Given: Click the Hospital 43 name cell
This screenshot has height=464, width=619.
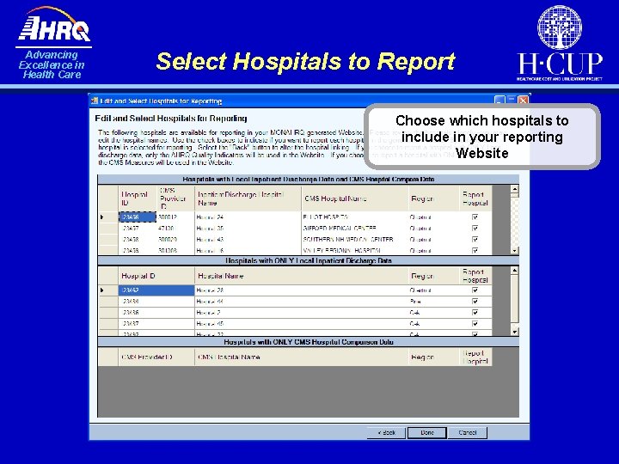Looking at the screenshot, I should tap(248, 239).
